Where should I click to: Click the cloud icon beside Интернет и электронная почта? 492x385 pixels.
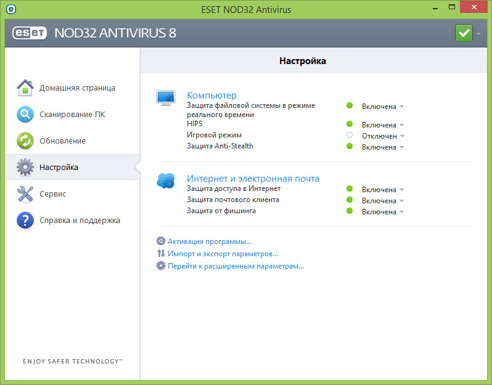(x=166, y=180)
